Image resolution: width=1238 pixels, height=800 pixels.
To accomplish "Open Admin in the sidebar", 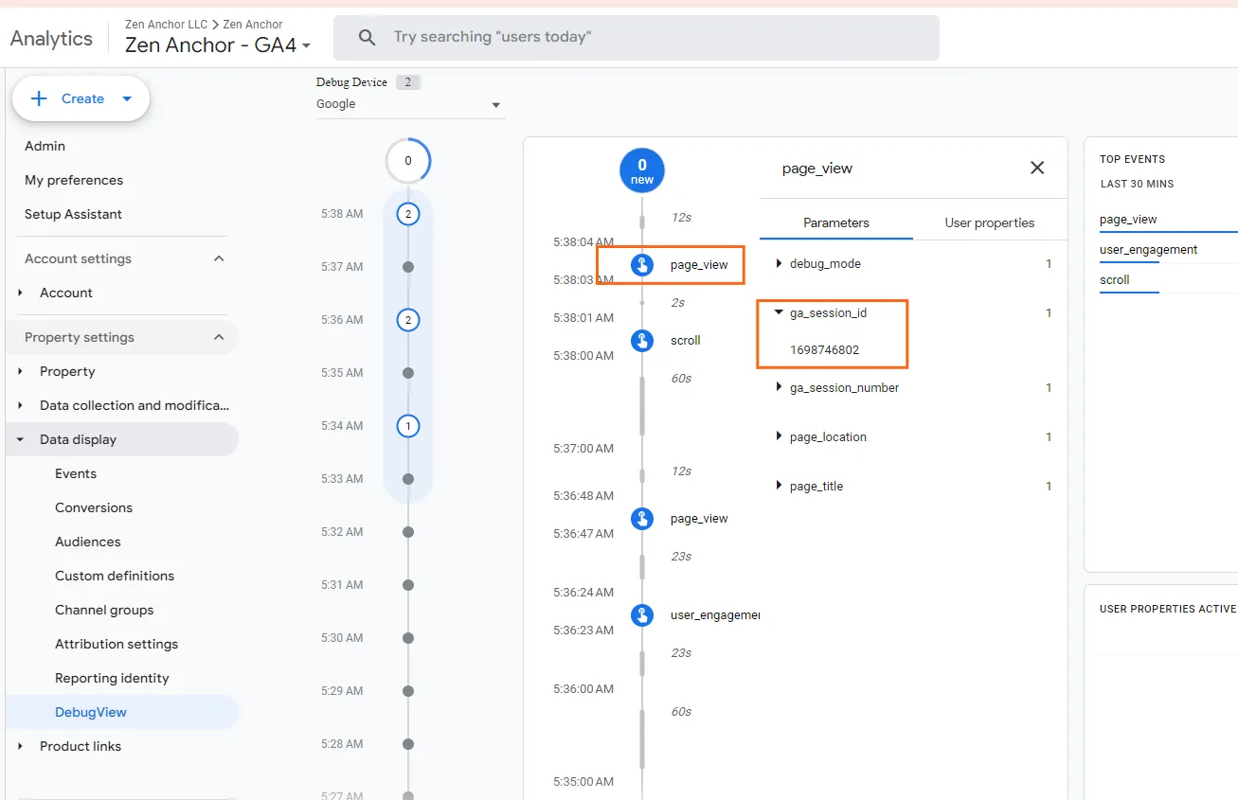I will click(x=45, y=146).
